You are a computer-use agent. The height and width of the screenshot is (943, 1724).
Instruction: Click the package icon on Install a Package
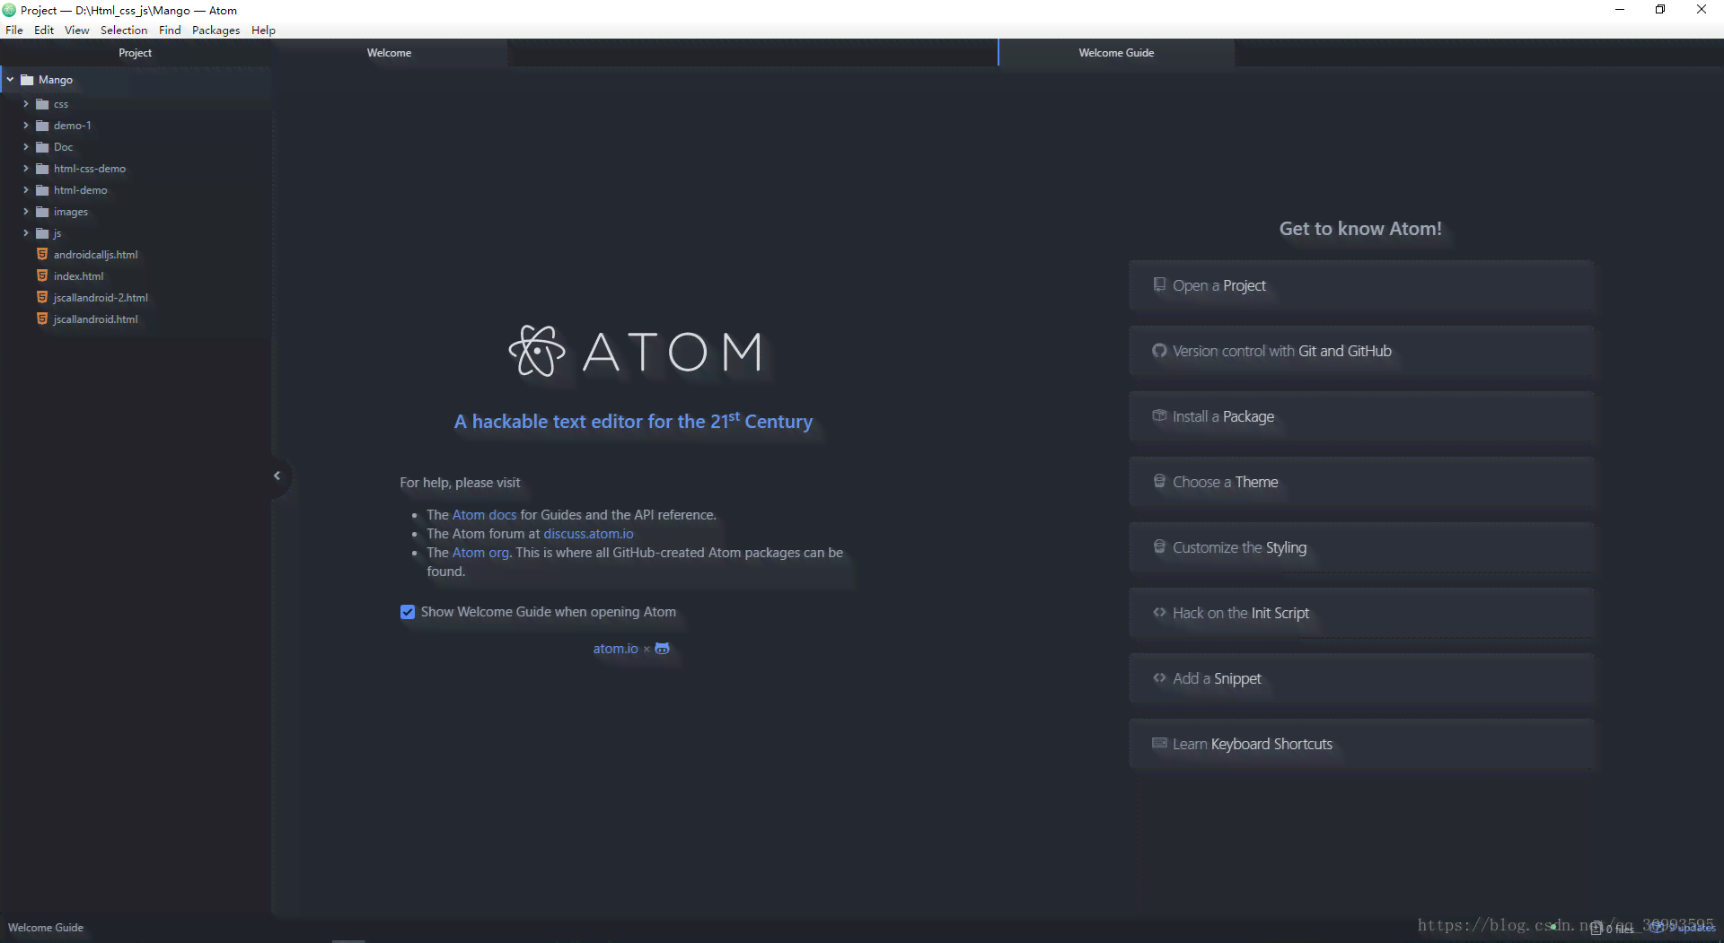click(x=1159, y=416)
